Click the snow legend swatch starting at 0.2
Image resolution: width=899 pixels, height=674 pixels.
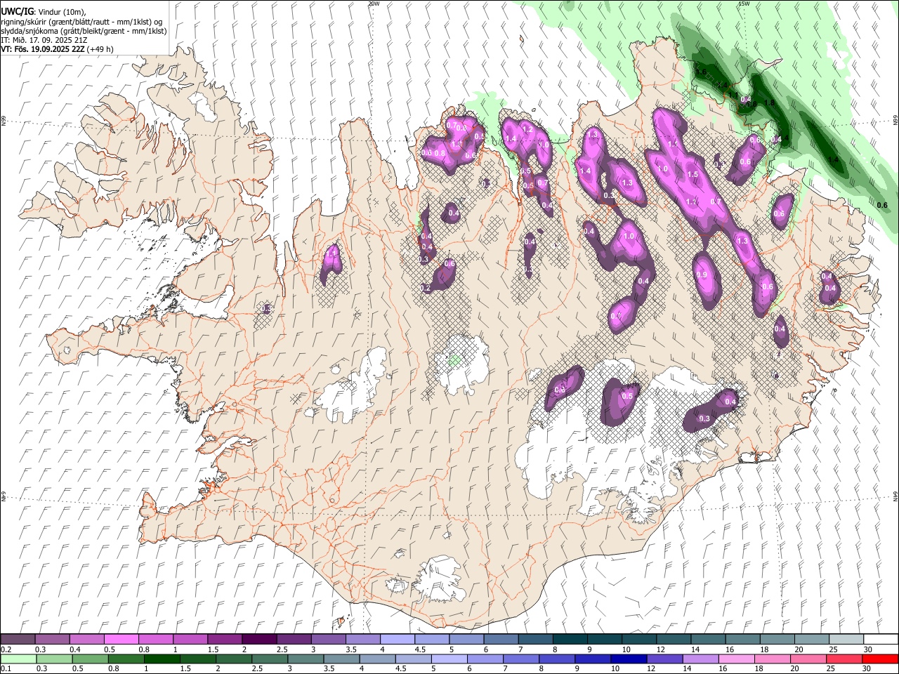pyautogui.click(x=18, y=640)
